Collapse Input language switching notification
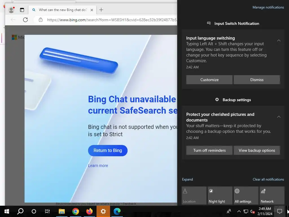 pyautogui.click(x=279, y=40)
